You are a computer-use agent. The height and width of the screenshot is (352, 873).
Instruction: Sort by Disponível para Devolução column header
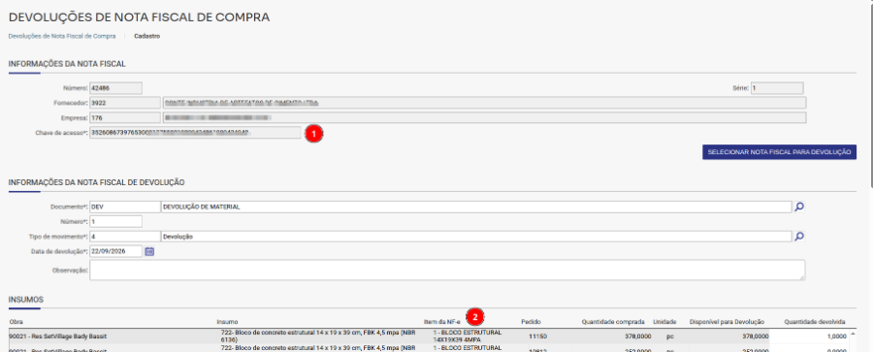point(727,321)
